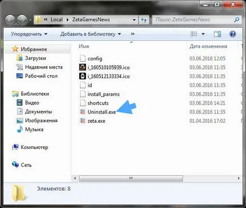Select the install_params file
The height and width of the screenshot is (208, 246).
104,94
